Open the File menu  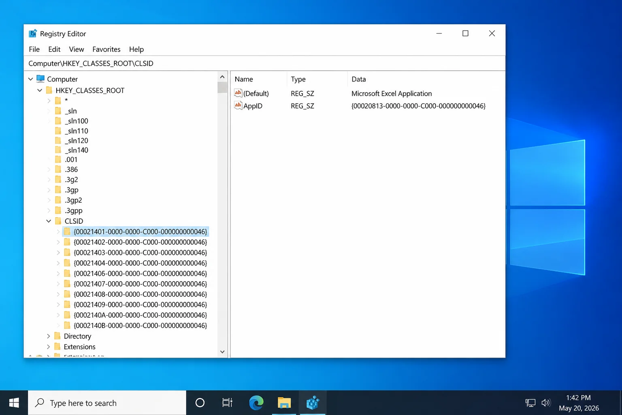(x=34, y=49)
